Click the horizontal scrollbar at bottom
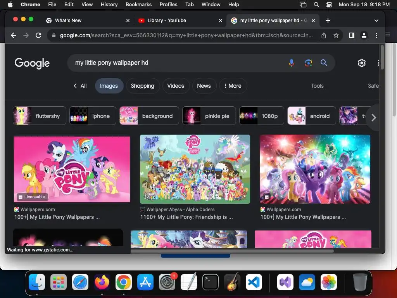The image size is (397, 298). (x=232, y=251)
